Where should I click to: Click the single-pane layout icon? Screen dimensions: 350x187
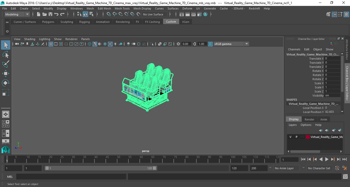point(6,114)
